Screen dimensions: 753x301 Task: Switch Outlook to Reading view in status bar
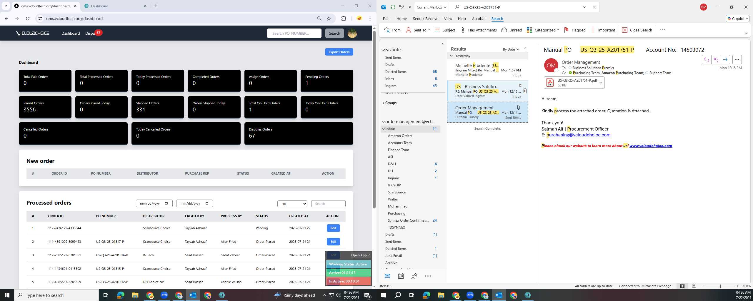click(694, 286)
